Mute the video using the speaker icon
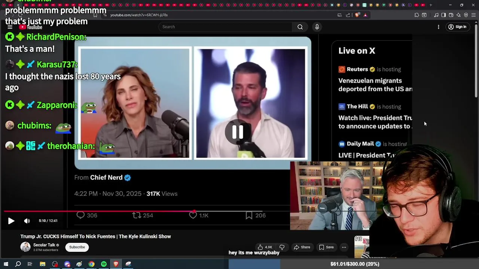Image resolution: width=479 pixels, height=269 pixels. [27, 221]
